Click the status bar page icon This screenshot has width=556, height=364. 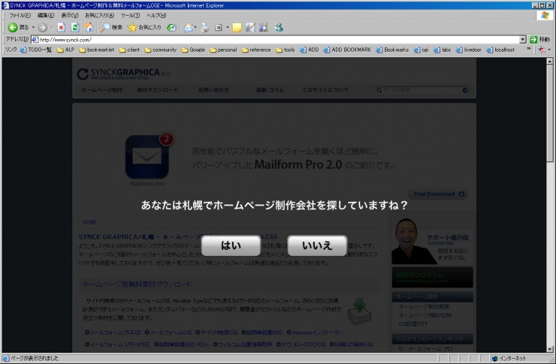pos(6,358)
